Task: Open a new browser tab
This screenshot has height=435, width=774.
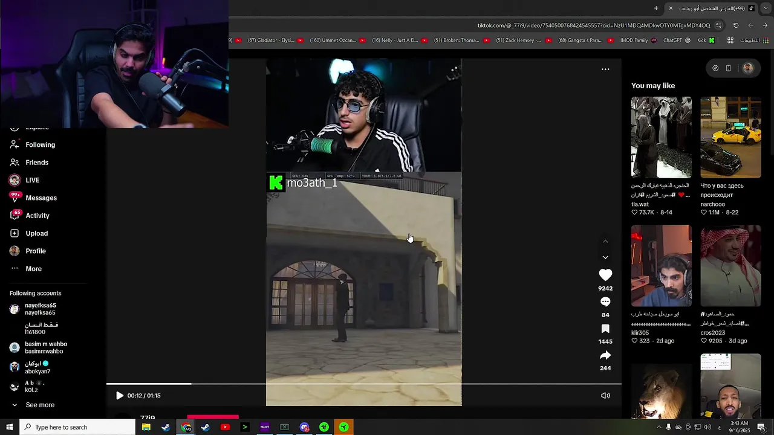Action: pyautogui.click(x=656, y=8)
